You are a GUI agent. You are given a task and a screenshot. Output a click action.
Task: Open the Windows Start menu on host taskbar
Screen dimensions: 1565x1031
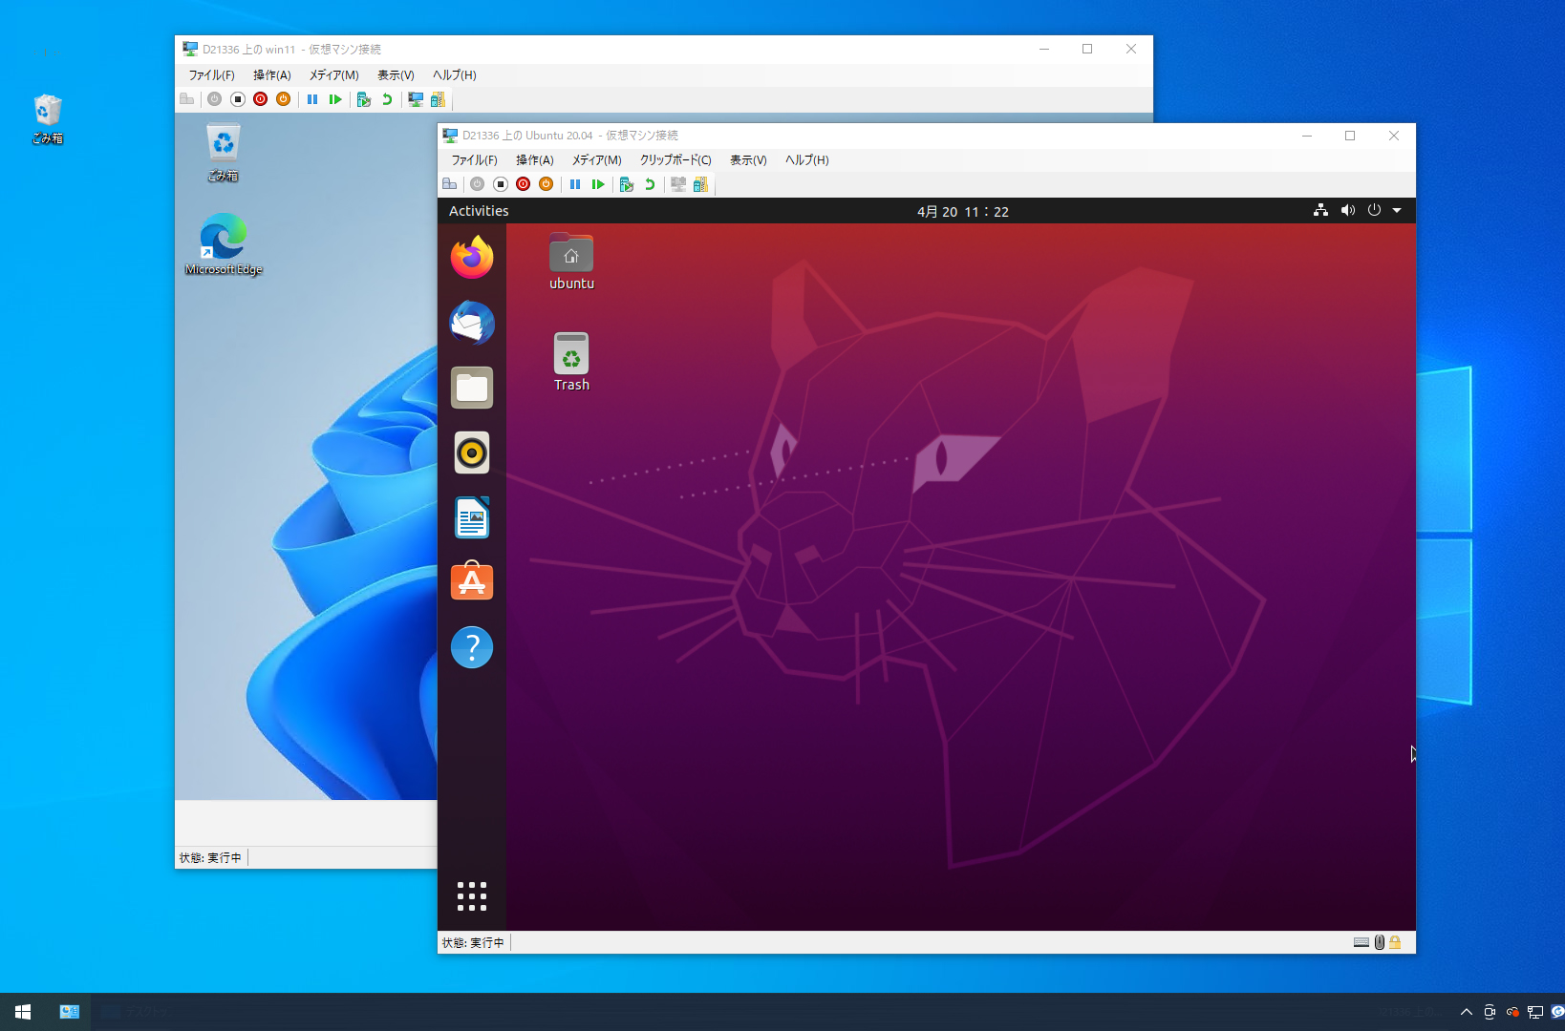(23, 1012)
